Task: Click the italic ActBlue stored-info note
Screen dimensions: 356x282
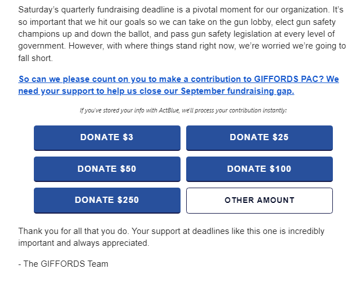Action: point(183,110)
